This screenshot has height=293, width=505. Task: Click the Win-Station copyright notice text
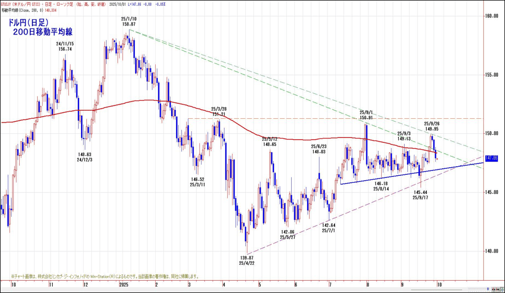pos(104,276)
